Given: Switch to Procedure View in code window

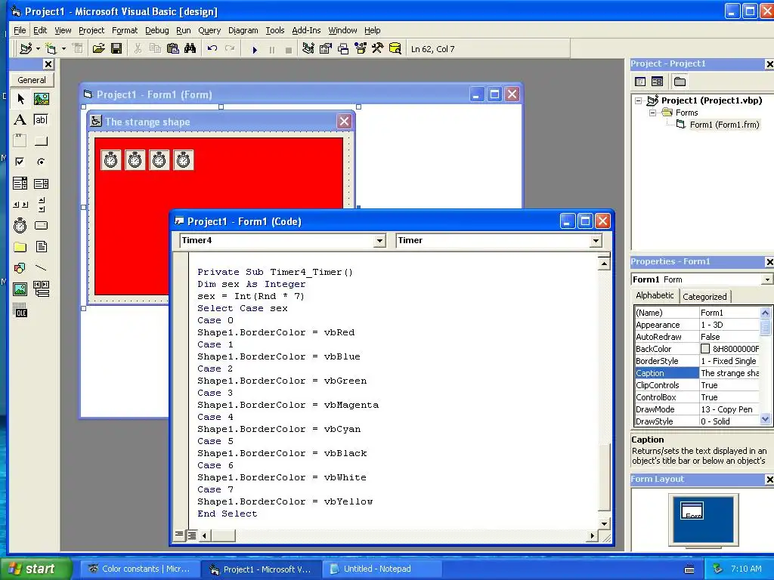Looking at the screenshot, I should click(179, 535).
